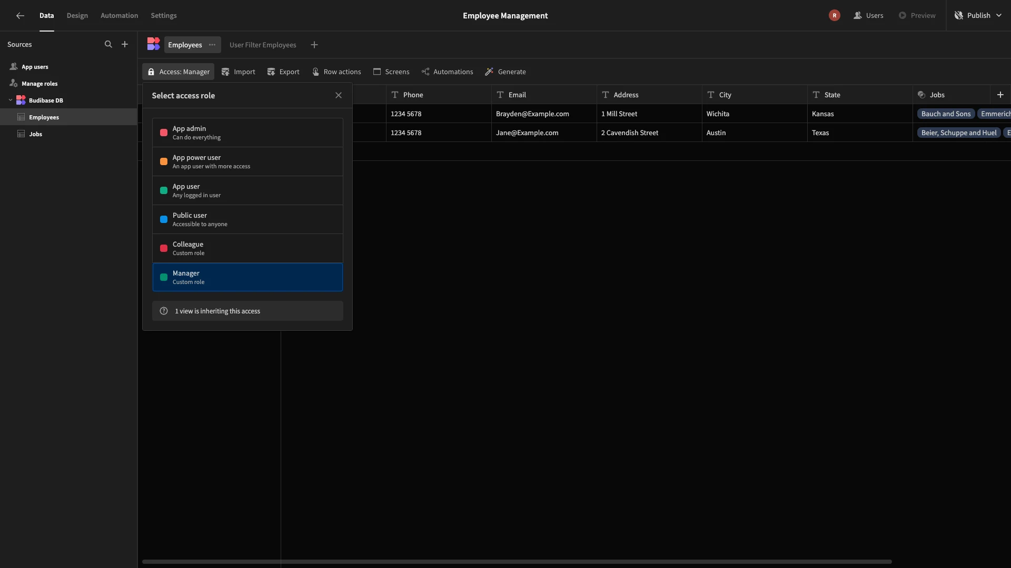Click the Email column type icon
This screenshot has height=568, width=1011.
pyautogui.click(x=500, y=95)
